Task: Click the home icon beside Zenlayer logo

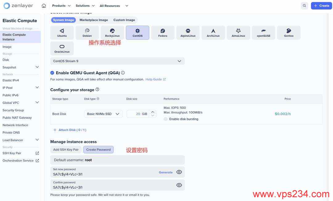Action: click(x=43, y=6)
